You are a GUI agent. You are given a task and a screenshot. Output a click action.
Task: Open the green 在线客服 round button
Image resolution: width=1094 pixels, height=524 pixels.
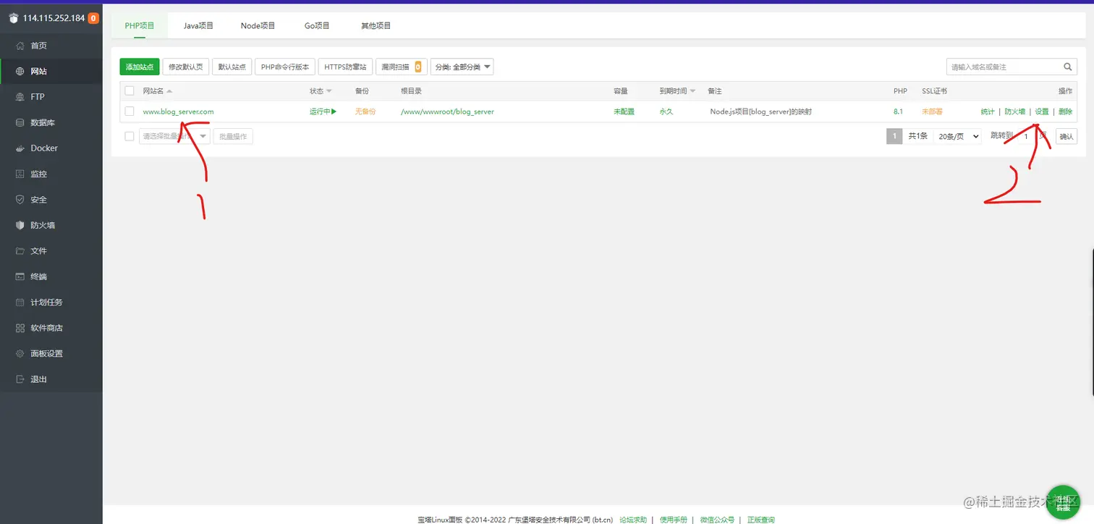tap(1063, 502)
